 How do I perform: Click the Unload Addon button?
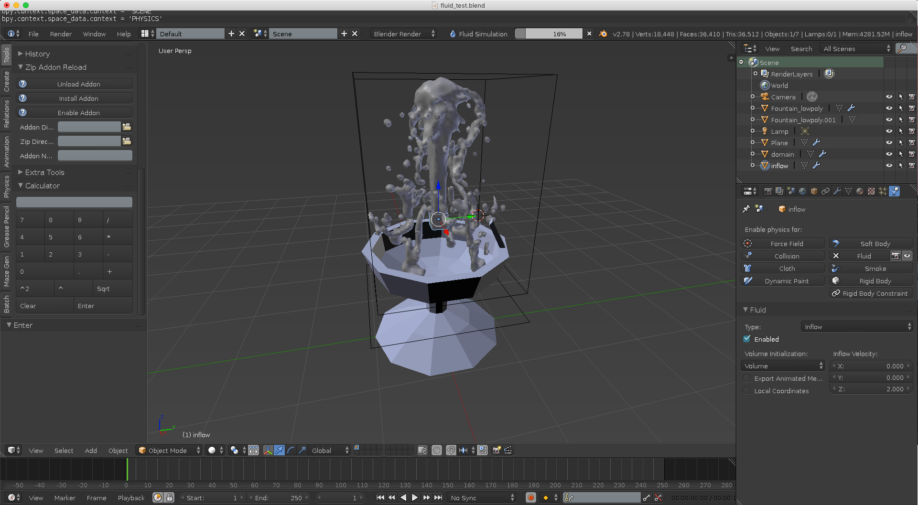click(75, 84)
